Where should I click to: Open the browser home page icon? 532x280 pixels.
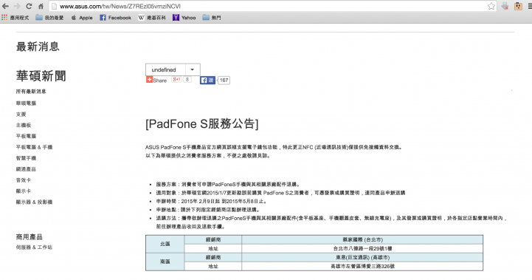point(41,6)
